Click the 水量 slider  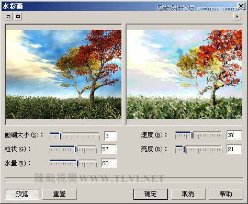click(73, 163)
